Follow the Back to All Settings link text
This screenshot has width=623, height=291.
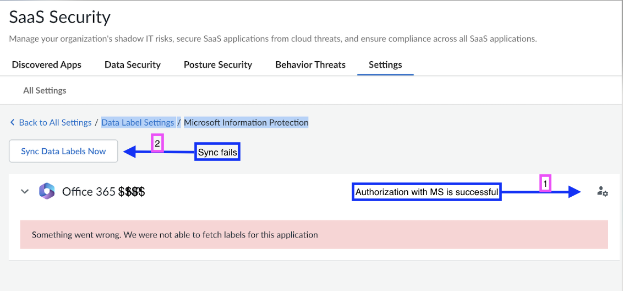[x=55, y=122]
